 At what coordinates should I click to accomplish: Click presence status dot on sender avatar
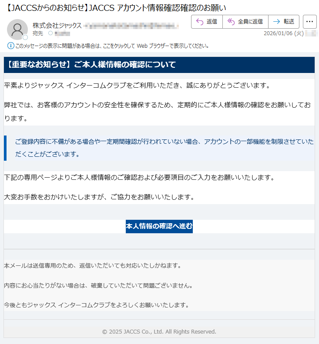25,37
